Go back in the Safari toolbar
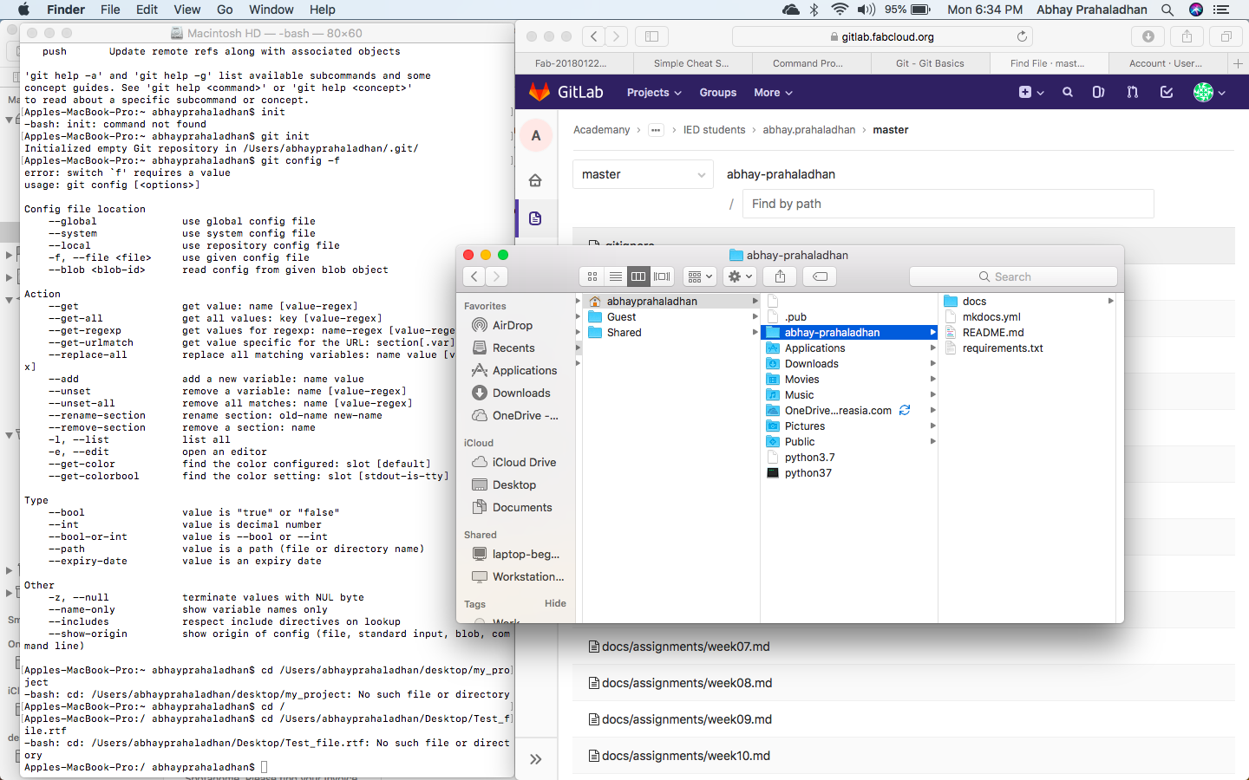Screen dimensions: 1249x780 pyautogui.click(x=593, y=36)
